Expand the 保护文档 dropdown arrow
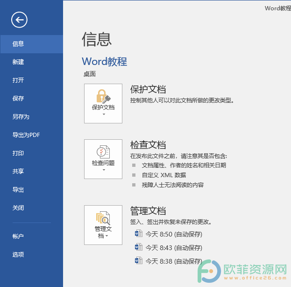Viewport: 291px width, 287px height. (x=104, y=114)
